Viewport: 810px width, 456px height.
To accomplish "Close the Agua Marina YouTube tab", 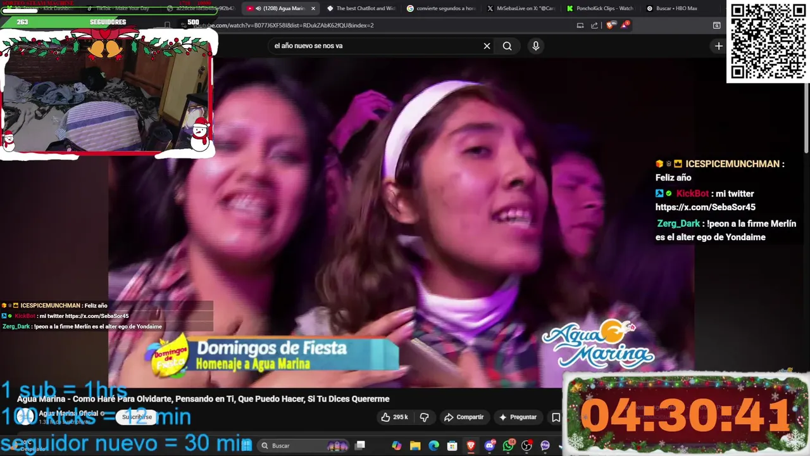I will point(313,8).
